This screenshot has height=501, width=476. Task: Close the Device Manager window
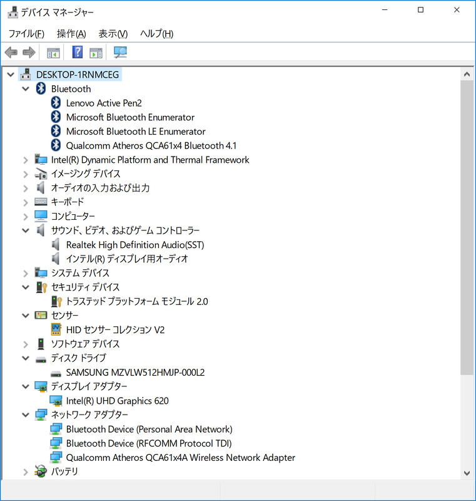(457, 10)
